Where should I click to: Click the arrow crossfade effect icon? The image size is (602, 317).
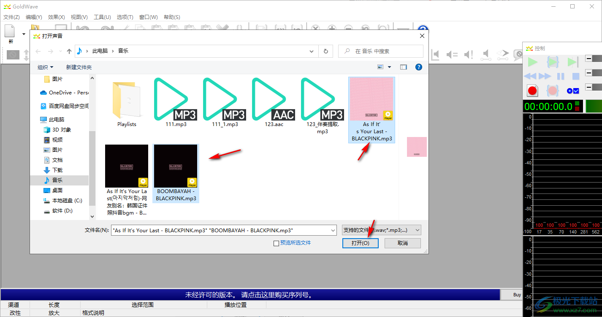click(503, 54)
